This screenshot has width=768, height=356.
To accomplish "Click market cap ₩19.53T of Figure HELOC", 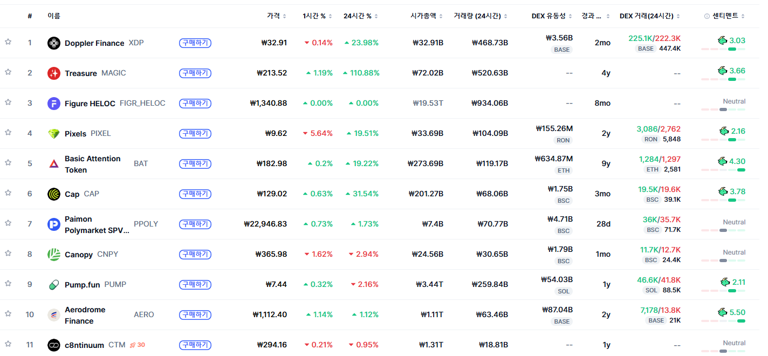I will (428, 104).
